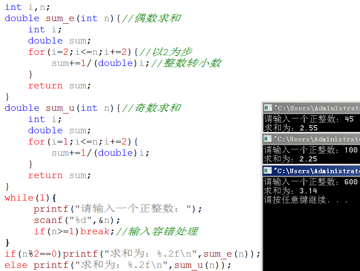Viewport: 360px width, 271px height.
Task: Click the second console window's title bar path
Action: pos(317,139)
